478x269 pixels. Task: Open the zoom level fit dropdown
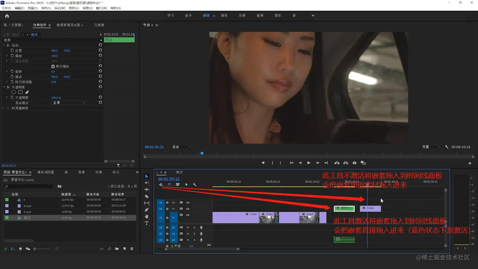coord(181,147)
